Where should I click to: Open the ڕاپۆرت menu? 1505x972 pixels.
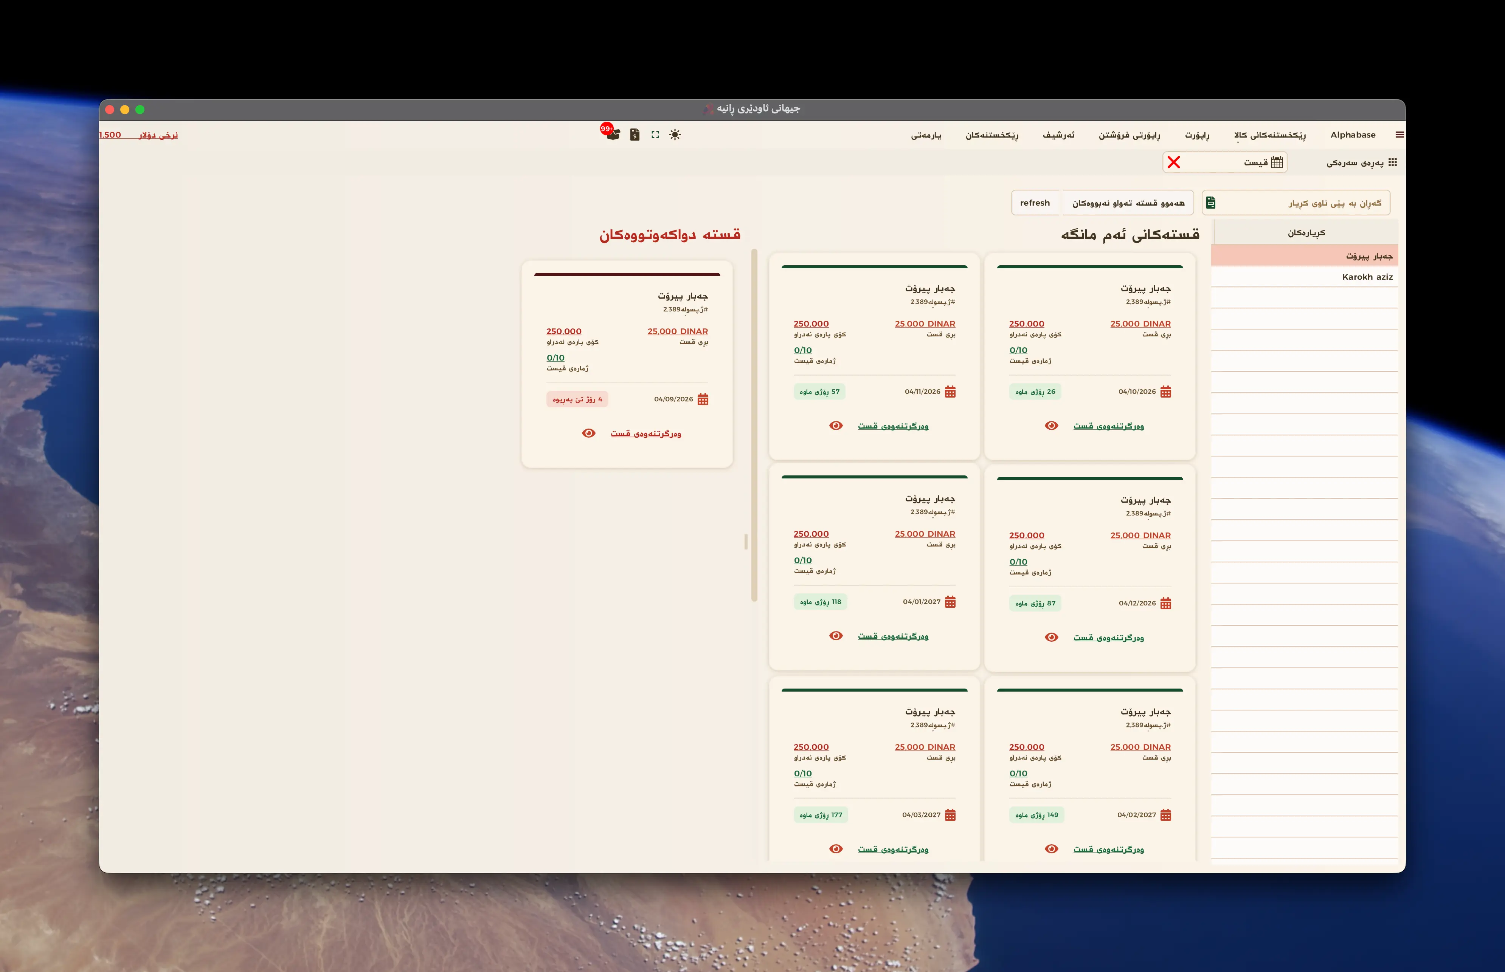pos(1197,135)
